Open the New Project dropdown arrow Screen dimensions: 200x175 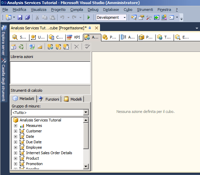pyautogui.click(x=14, y=17)
